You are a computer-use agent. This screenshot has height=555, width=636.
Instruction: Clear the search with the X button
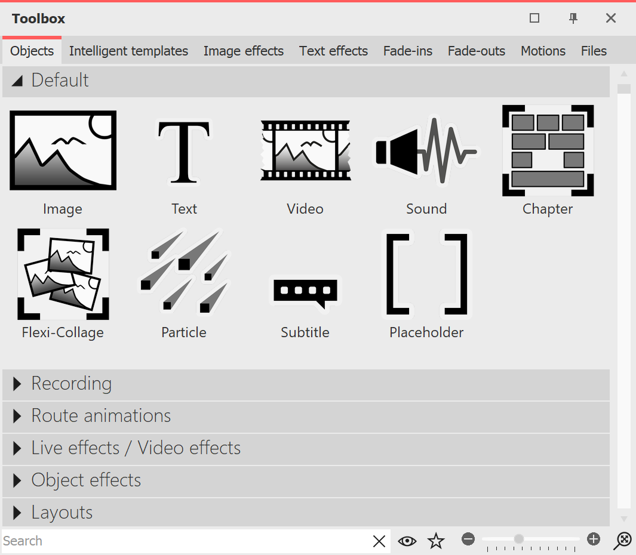379,541
